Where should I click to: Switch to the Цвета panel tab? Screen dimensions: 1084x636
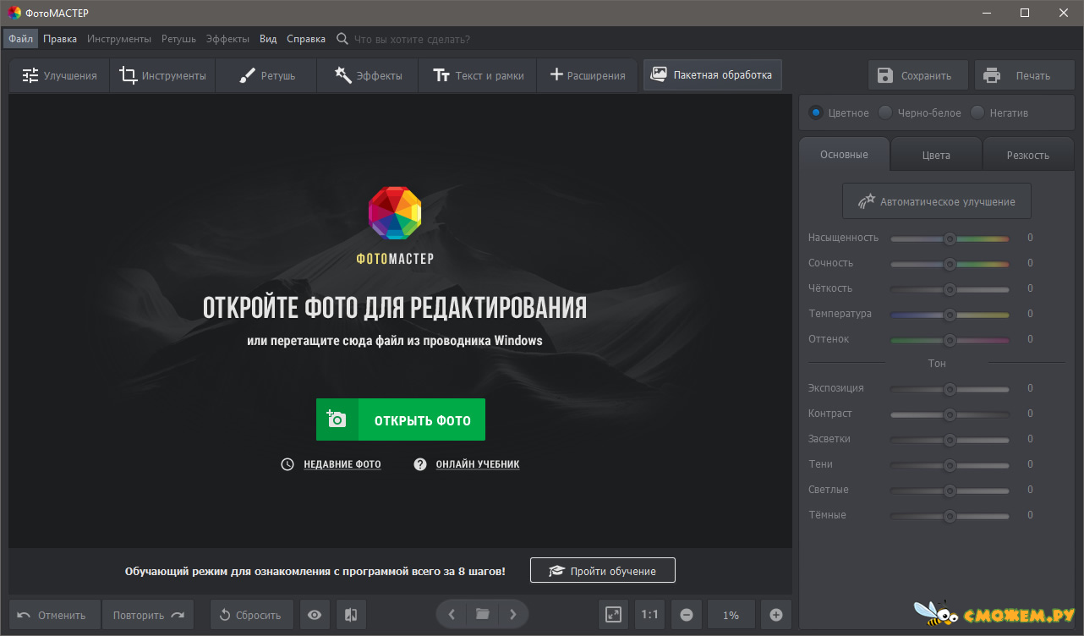click(x=936, y=155)
